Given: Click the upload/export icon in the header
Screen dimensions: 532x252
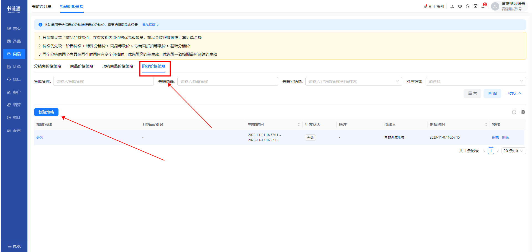Looking at the screenshot, I should coord(452,6).
